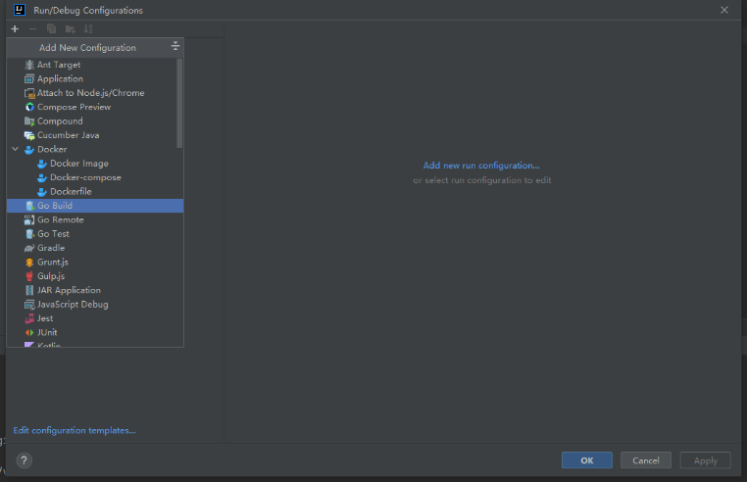Click the Gradle label
The width and height of the screenshot is (747, 482).
point(51,248)
